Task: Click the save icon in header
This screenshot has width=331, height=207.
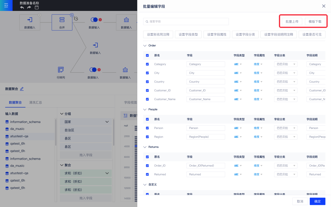Action: (x=37, y=7)
